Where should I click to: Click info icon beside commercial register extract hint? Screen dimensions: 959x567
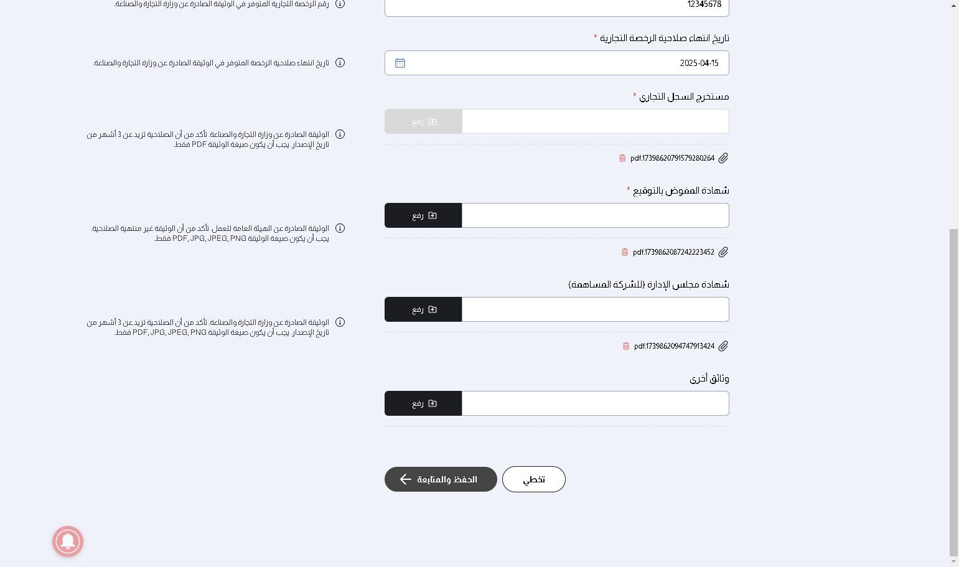[x=340, y=134]
